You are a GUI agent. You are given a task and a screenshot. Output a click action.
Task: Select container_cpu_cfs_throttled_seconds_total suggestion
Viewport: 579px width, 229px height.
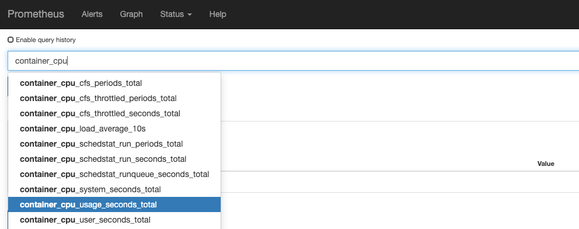tap(114, 113)
